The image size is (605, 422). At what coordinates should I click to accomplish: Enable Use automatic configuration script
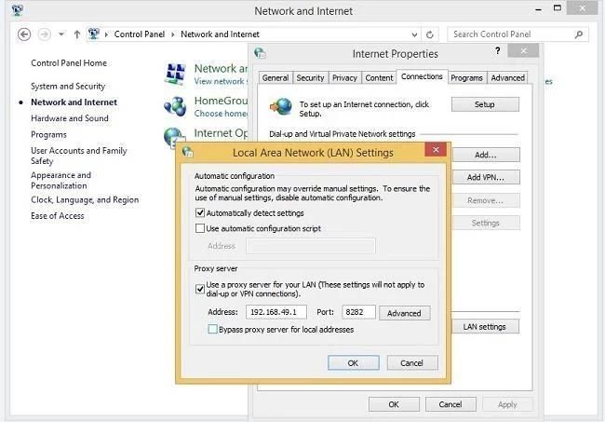pyautogui.click(x=200, y=228)
